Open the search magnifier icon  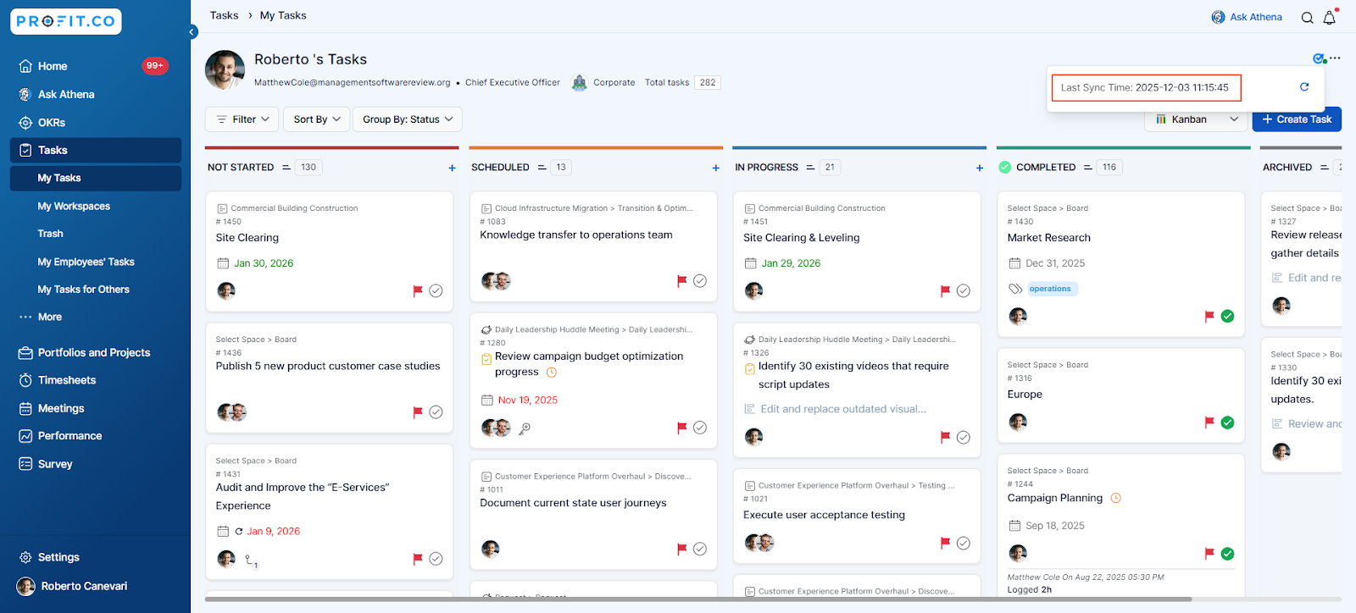(1307, 18)
